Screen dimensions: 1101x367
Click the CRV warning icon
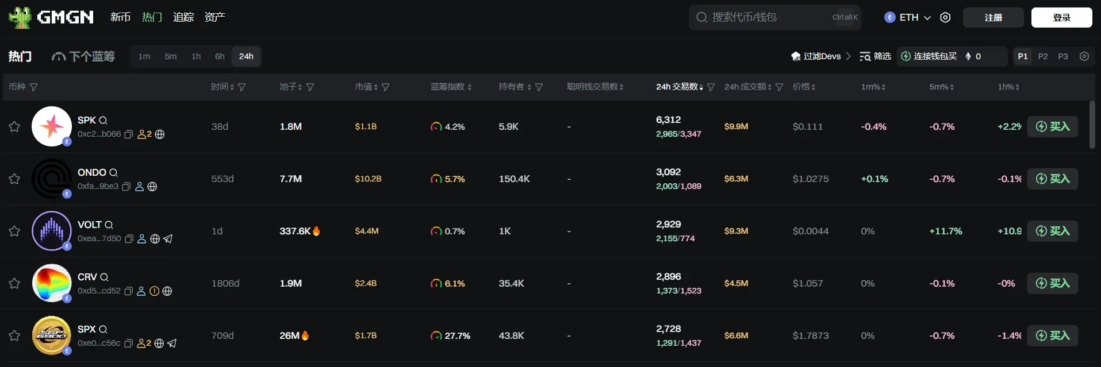[x=154, y=291]
